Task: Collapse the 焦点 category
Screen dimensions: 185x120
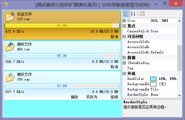Action: pyautogui.click(x=124, y=26)
